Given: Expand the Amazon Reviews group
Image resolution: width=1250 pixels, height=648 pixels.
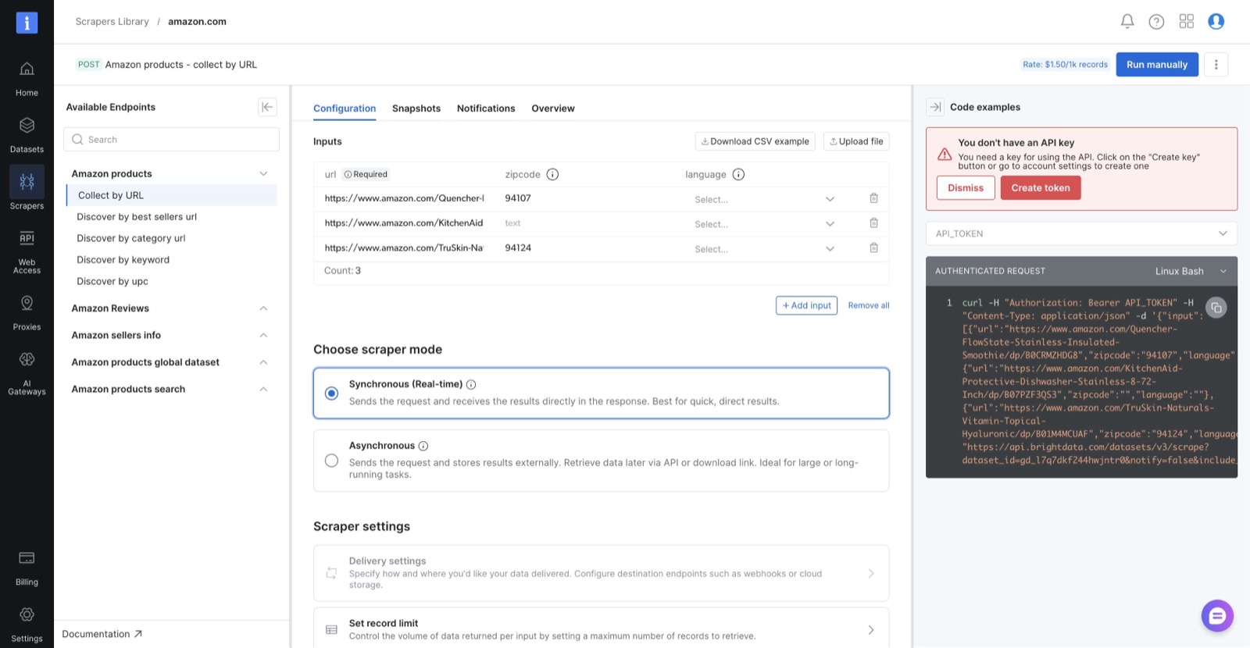Looking at the screenshot, I should coord(263,308).
